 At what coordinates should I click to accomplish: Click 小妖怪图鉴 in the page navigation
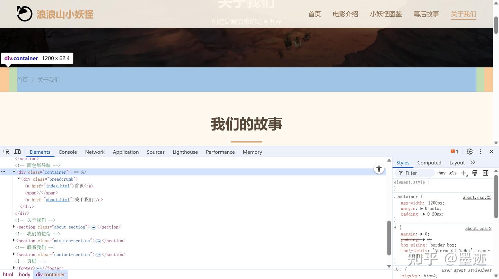(386, 14)
